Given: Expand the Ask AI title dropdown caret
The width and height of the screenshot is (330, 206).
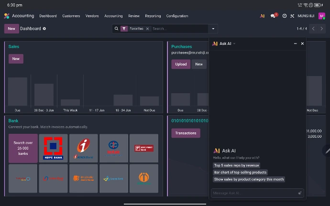Looking at the screenshot, I should point(234,43).
